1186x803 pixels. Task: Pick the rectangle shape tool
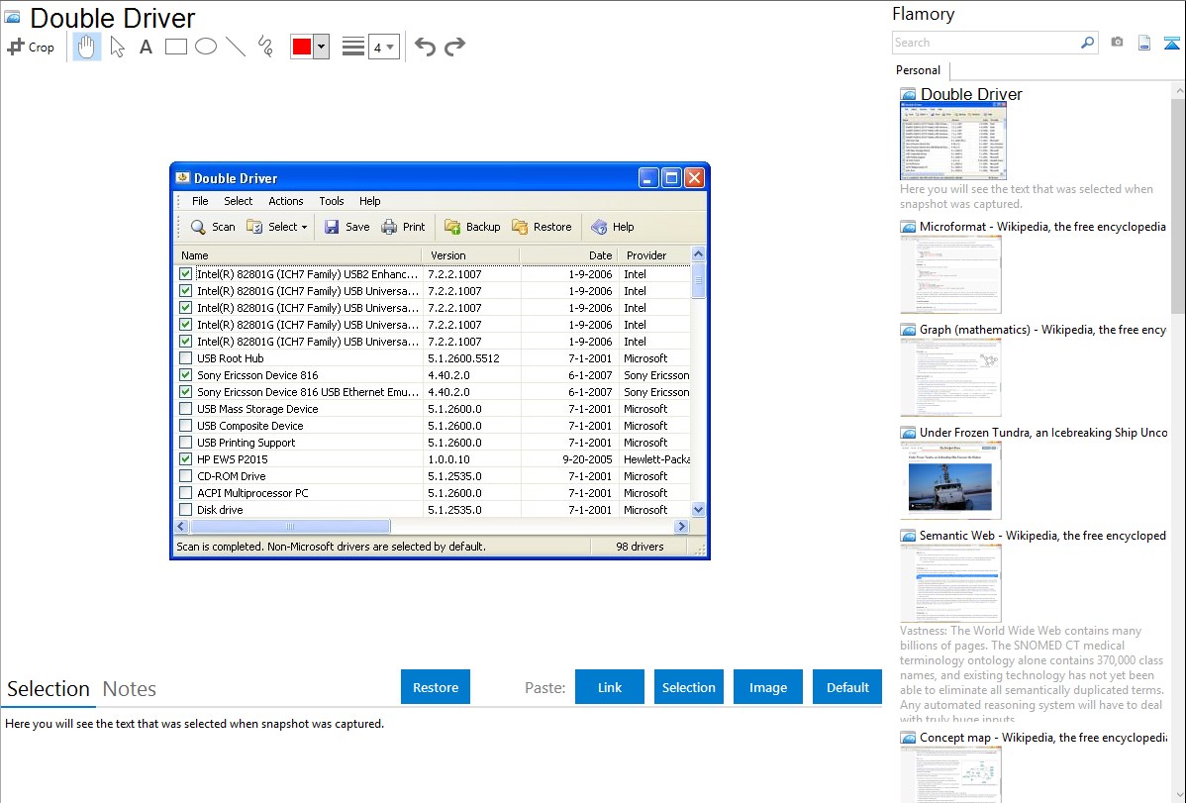176,47
